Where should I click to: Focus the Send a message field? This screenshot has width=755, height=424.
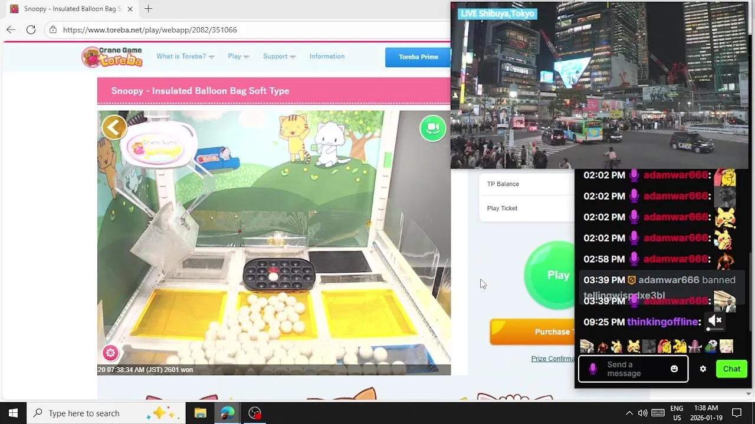tap(633, 369)
